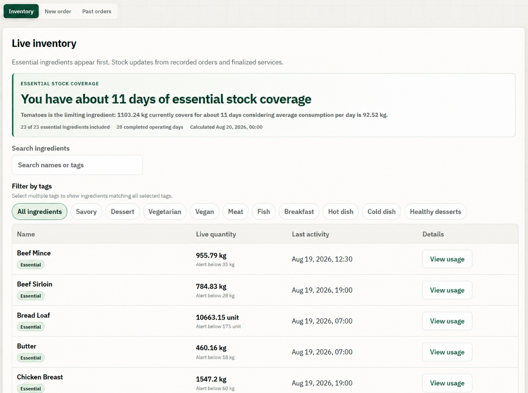
Task: Click the Calculated Aug 20, 2026 text
Action: 226,127
